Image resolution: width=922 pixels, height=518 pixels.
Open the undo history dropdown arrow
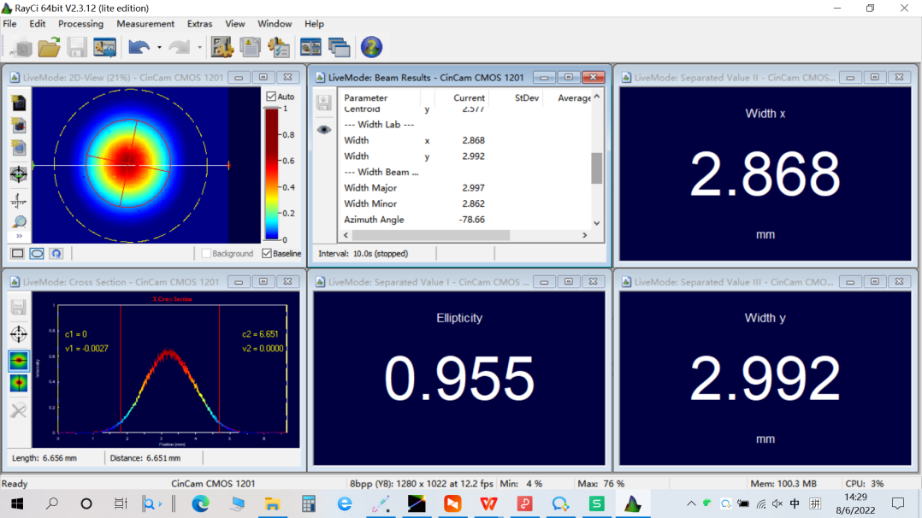(159, 48)
